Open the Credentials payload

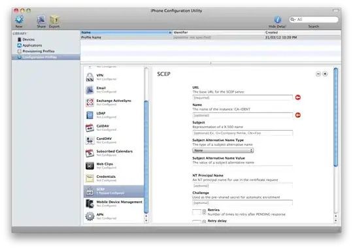coord(114,178)
